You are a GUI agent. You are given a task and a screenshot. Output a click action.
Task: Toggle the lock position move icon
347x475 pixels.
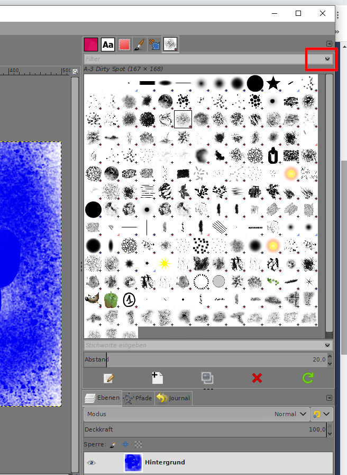point(125,444)
